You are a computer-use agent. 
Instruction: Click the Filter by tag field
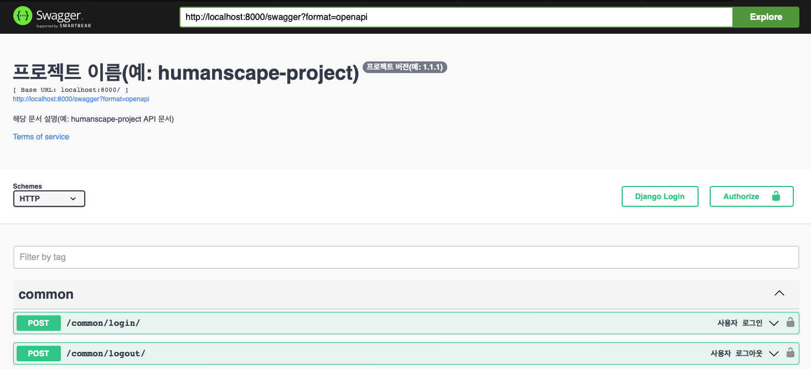(406, 257)
